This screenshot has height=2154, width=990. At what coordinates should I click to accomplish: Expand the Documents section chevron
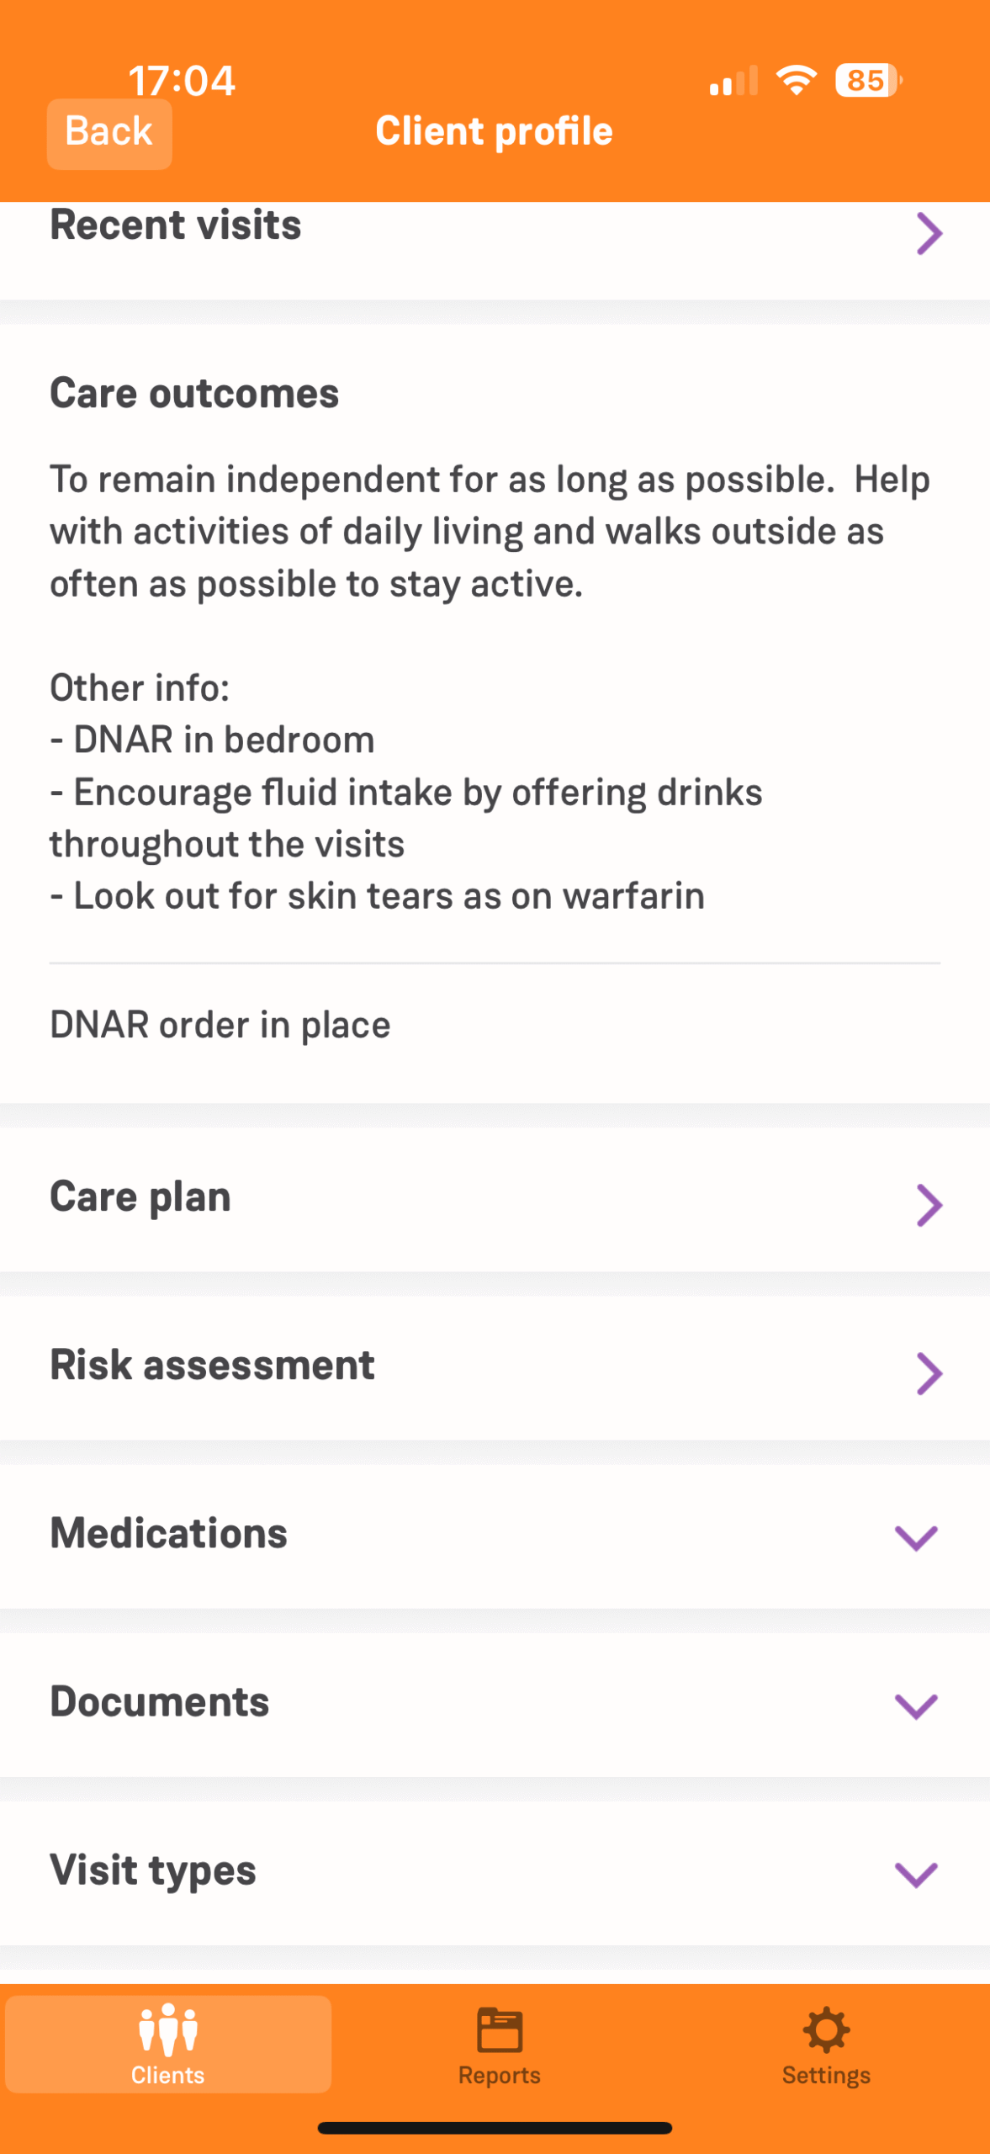pos(916,1706)
